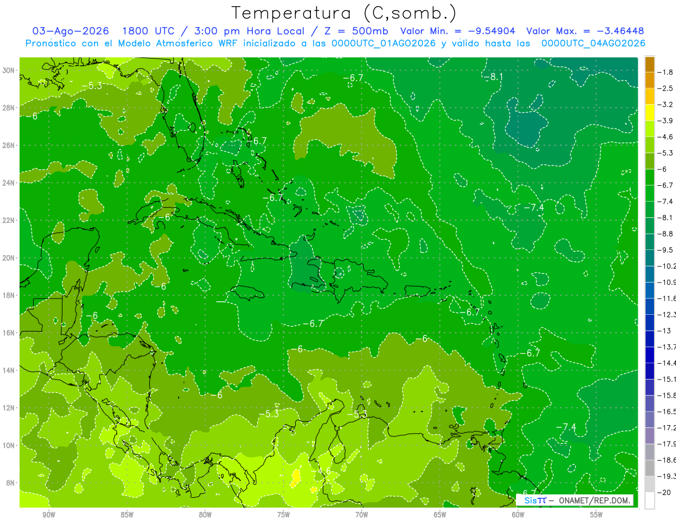This screenshot has width=676, height=522.
Task: Click the '26N' latitude axis label
Action: 9,145
